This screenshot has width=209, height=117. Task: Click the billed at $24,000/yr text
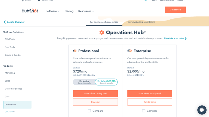tap(136, 75)
